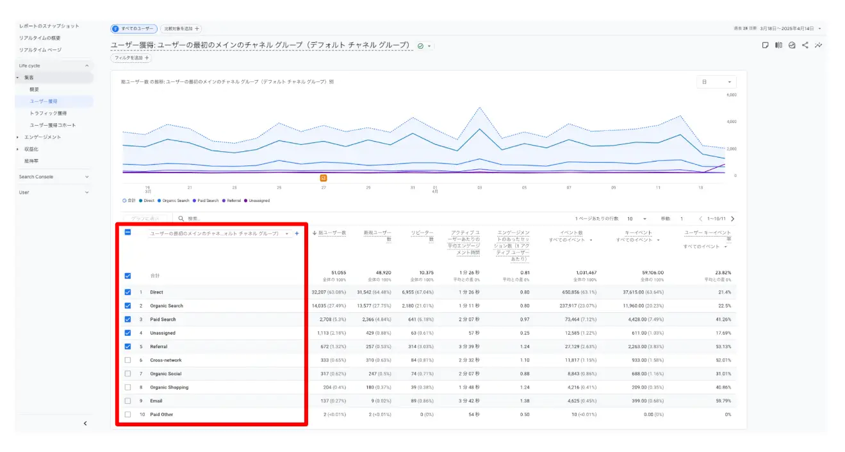Expand the エンゲージメント tree node
Screen dimensions: 845x452
(x=18, y=137)
